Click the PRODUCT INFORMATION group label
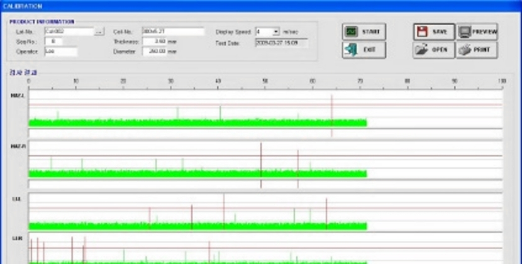 pyautogui.click(x=42, y=21)
